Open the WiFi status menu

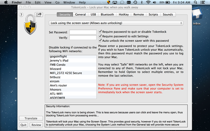(148, 2)
